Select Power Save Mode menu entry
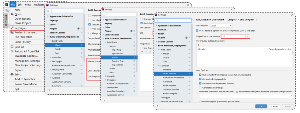The width and height of the screenshot is (300, 113). pos(26,84)
